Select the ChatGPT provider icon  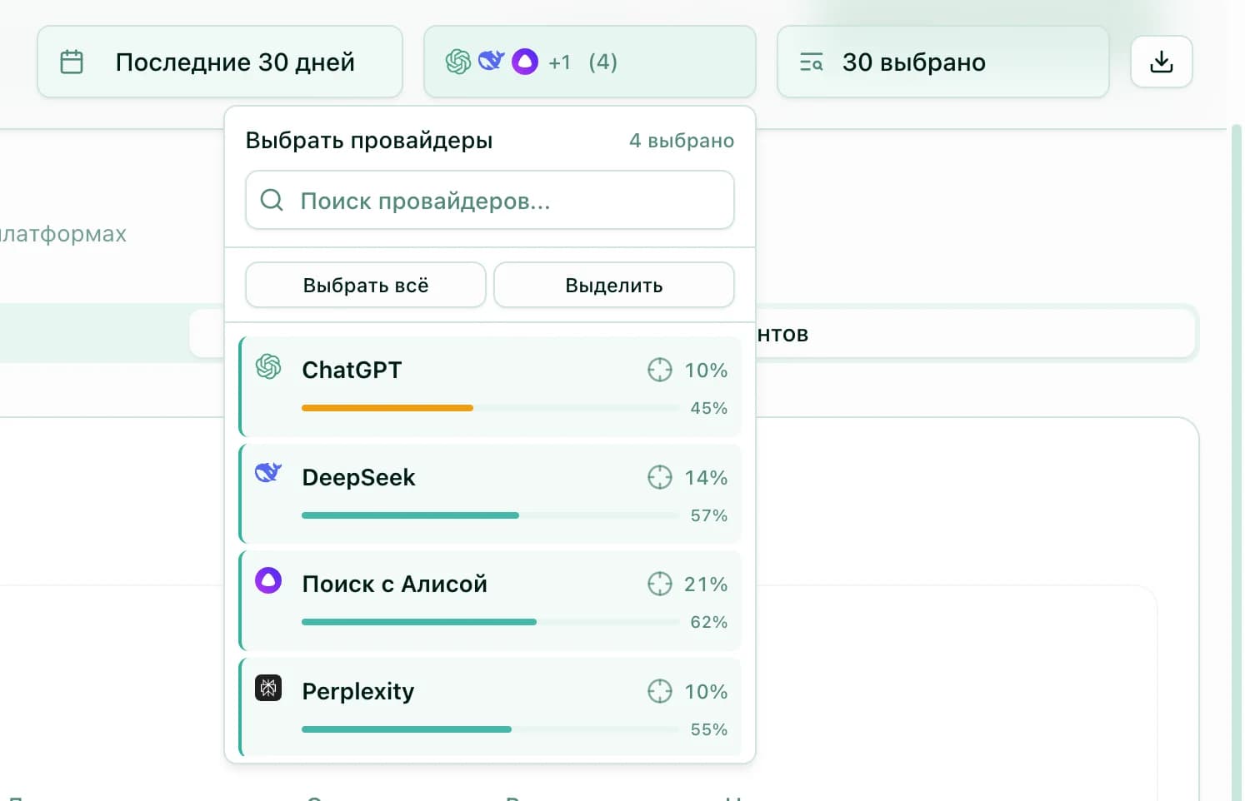(268, 369)
